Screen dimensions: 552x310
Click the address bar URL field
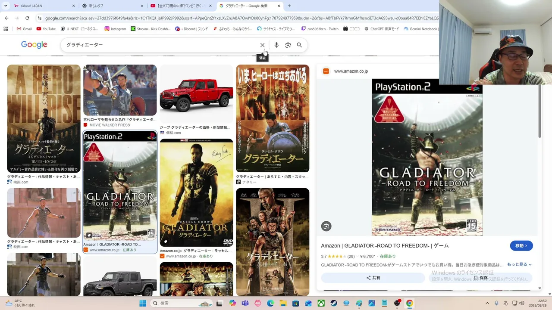coord(241,18)
